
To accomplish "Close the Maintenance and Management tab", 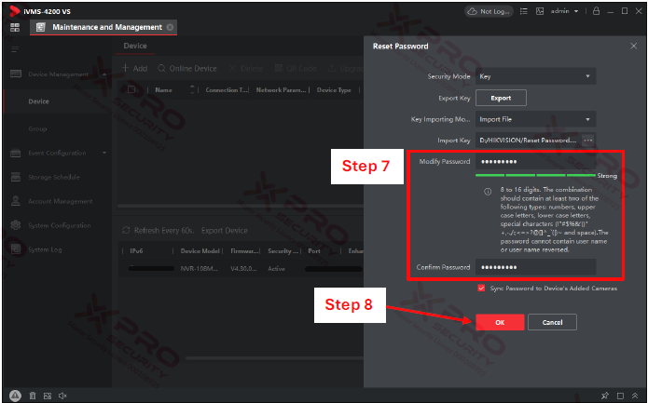I will pyautogui.click(x=170, y=27).
